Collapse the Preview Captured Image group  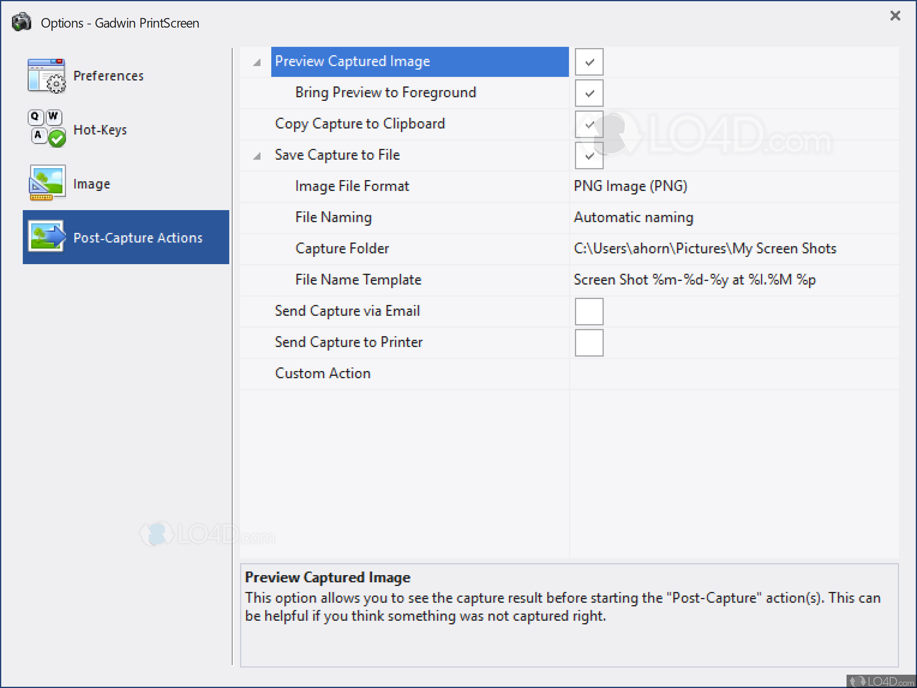[257, 62]
